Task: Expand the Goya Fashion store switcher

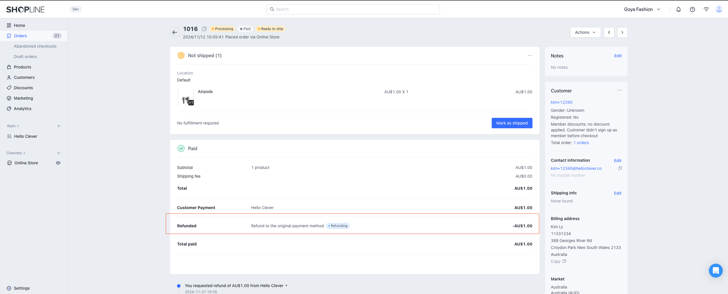Action: [642, 10]
